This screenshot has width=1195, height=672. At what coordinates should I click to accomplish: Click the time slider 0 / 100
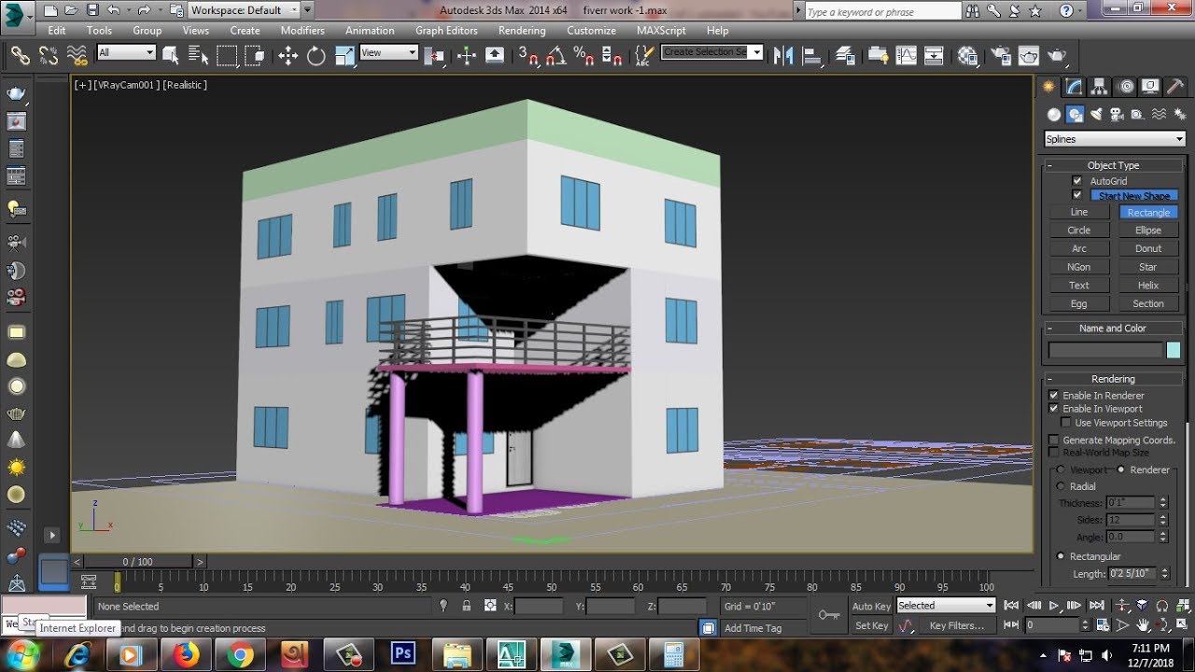coord(138,562)
